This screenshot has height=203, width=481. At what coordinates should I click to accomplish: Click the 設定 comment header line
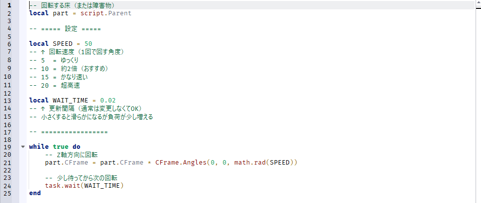[65, 29]
